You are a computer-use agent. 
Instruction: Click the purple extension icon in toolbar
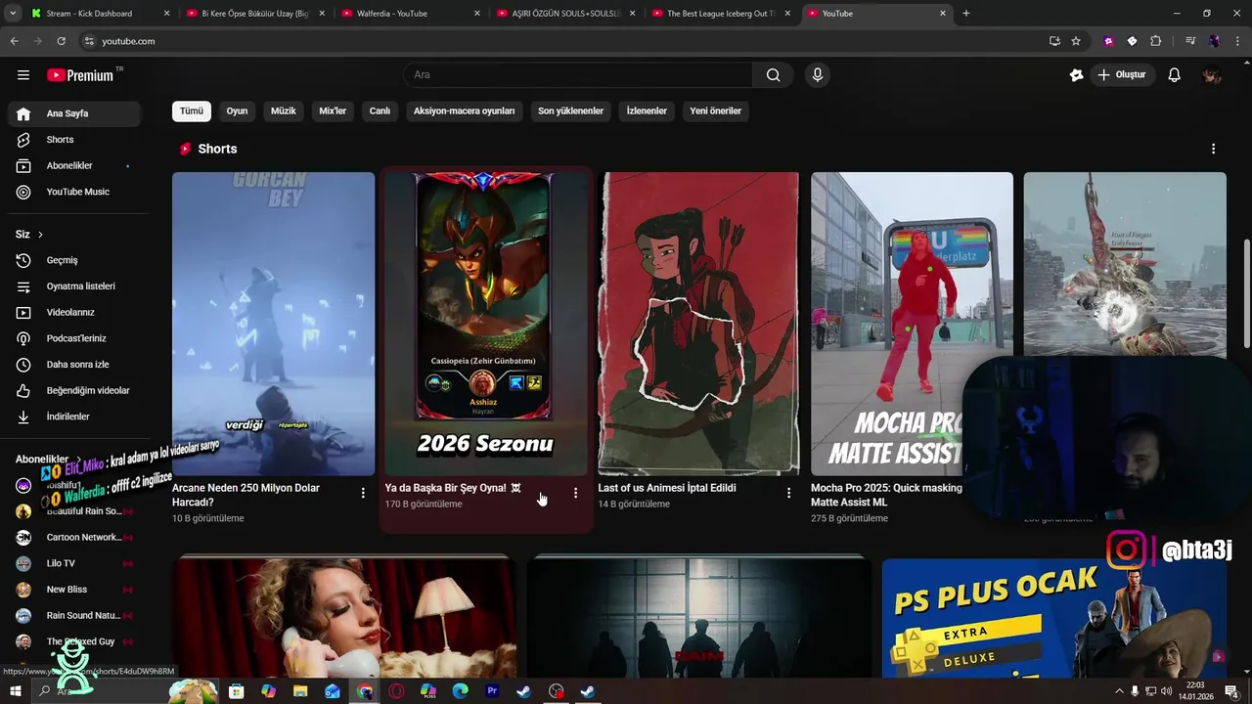point(1108,41)
